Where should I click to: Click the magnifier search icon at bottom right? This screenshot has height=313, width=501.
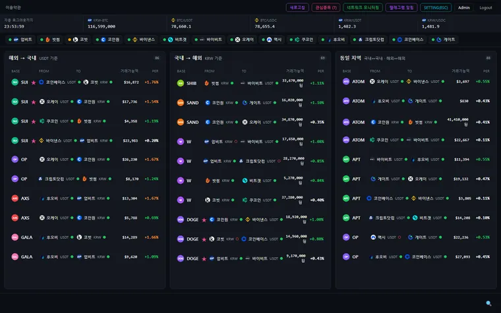point(488,303)
